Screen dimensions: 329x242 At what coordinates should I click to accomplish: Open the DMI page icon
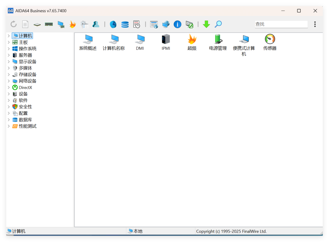coord(140,43)
